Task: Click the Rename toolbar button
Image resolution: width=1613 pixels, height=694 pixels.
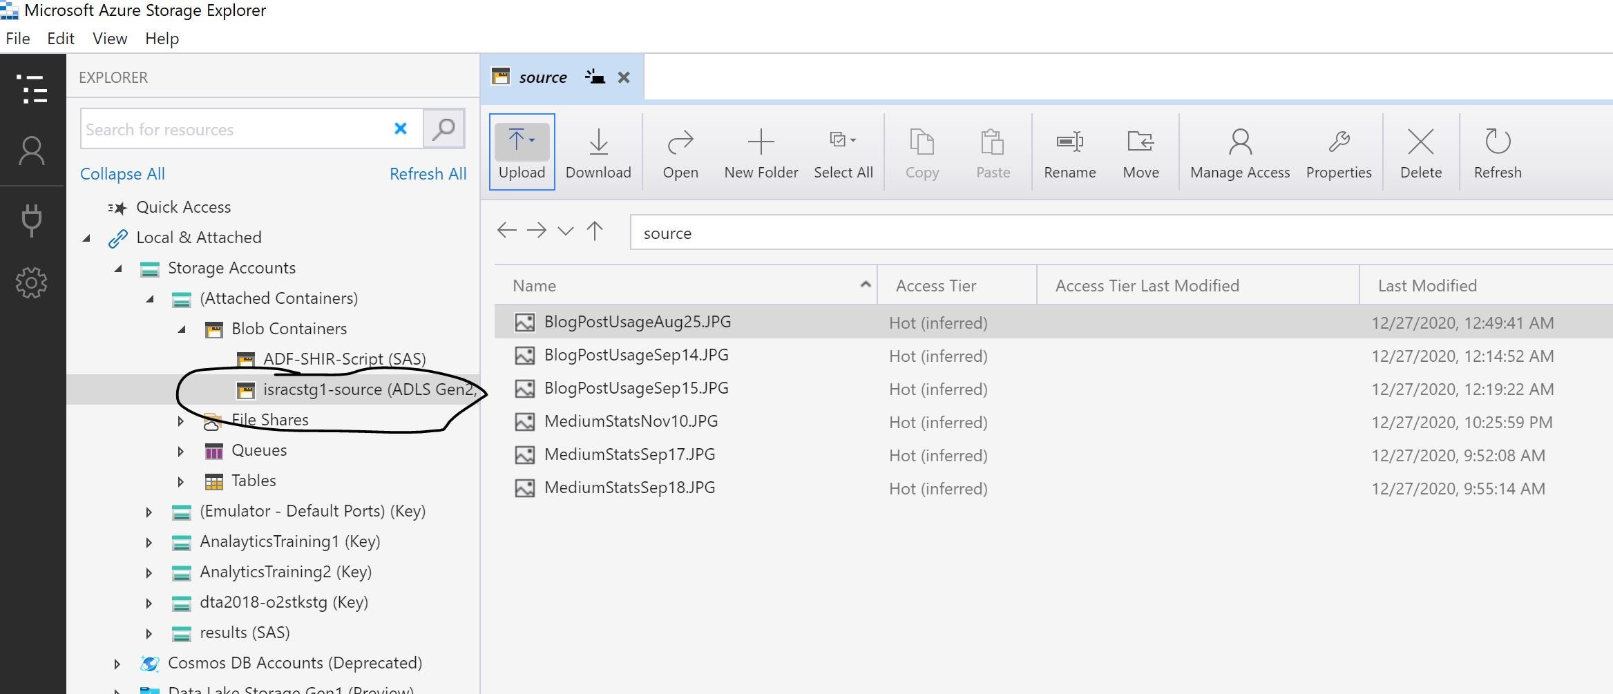Action: pyautogui.click(x=1070, y=152)
